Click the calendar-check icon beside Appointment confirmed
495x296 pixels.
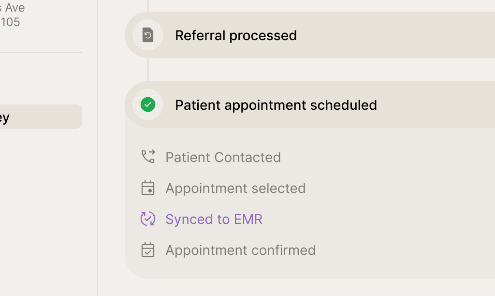[148, 250]
